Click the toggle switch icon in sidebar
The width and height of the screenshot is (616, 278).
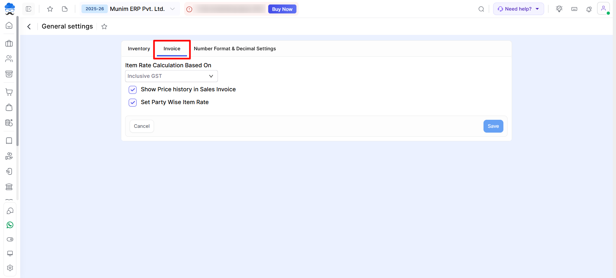(10, 239)
